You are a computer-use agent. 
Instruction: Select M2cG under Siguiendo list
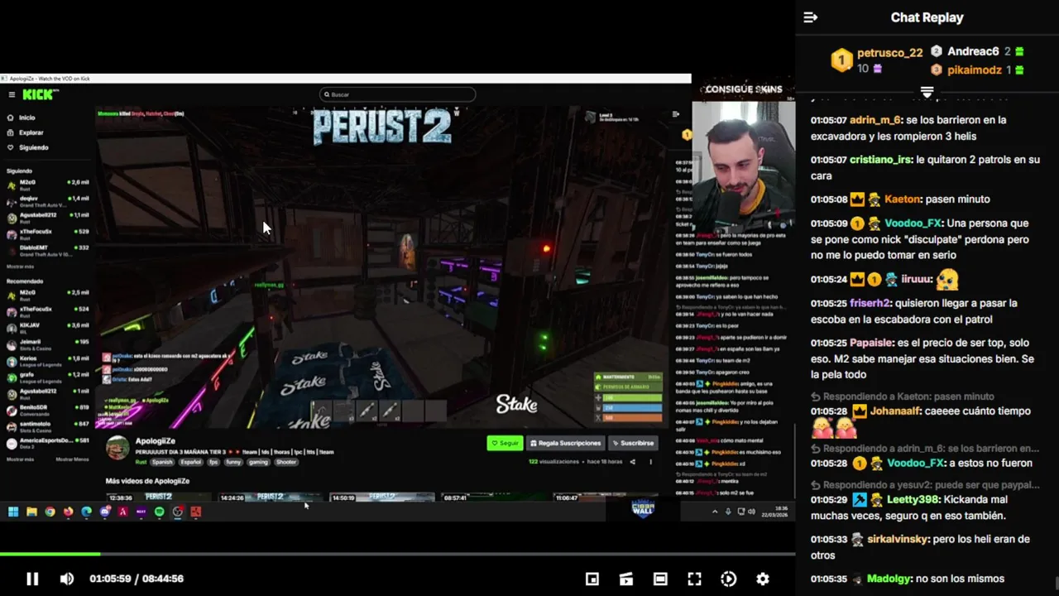click(48, 184)
